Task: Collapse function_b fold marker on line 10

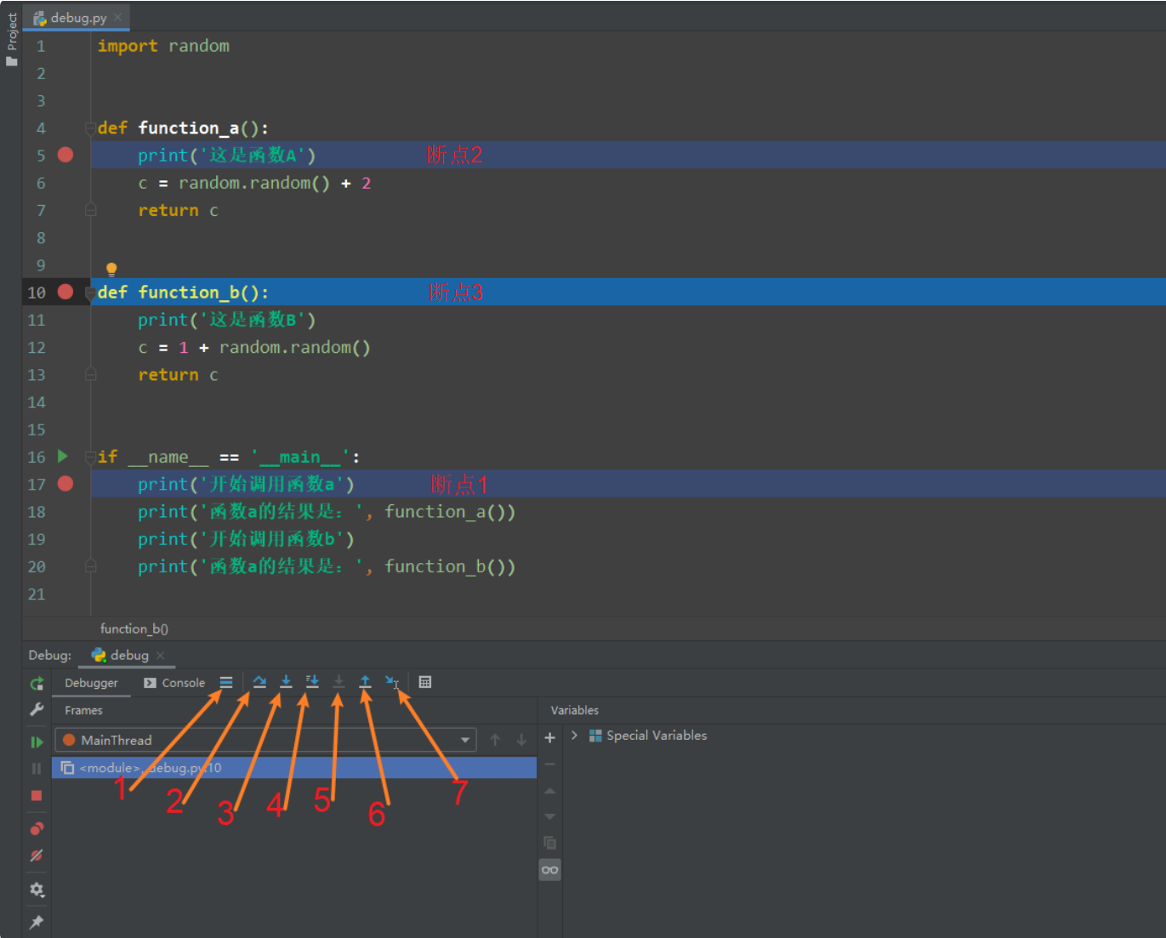Action: [90, 293]
